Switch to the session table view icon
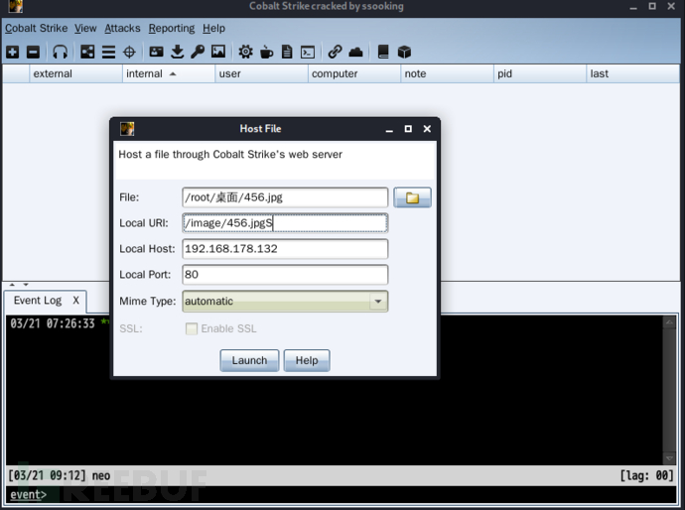Image resolution: width=685 pixels, height=510 pixels. click(x=108, y=53)
